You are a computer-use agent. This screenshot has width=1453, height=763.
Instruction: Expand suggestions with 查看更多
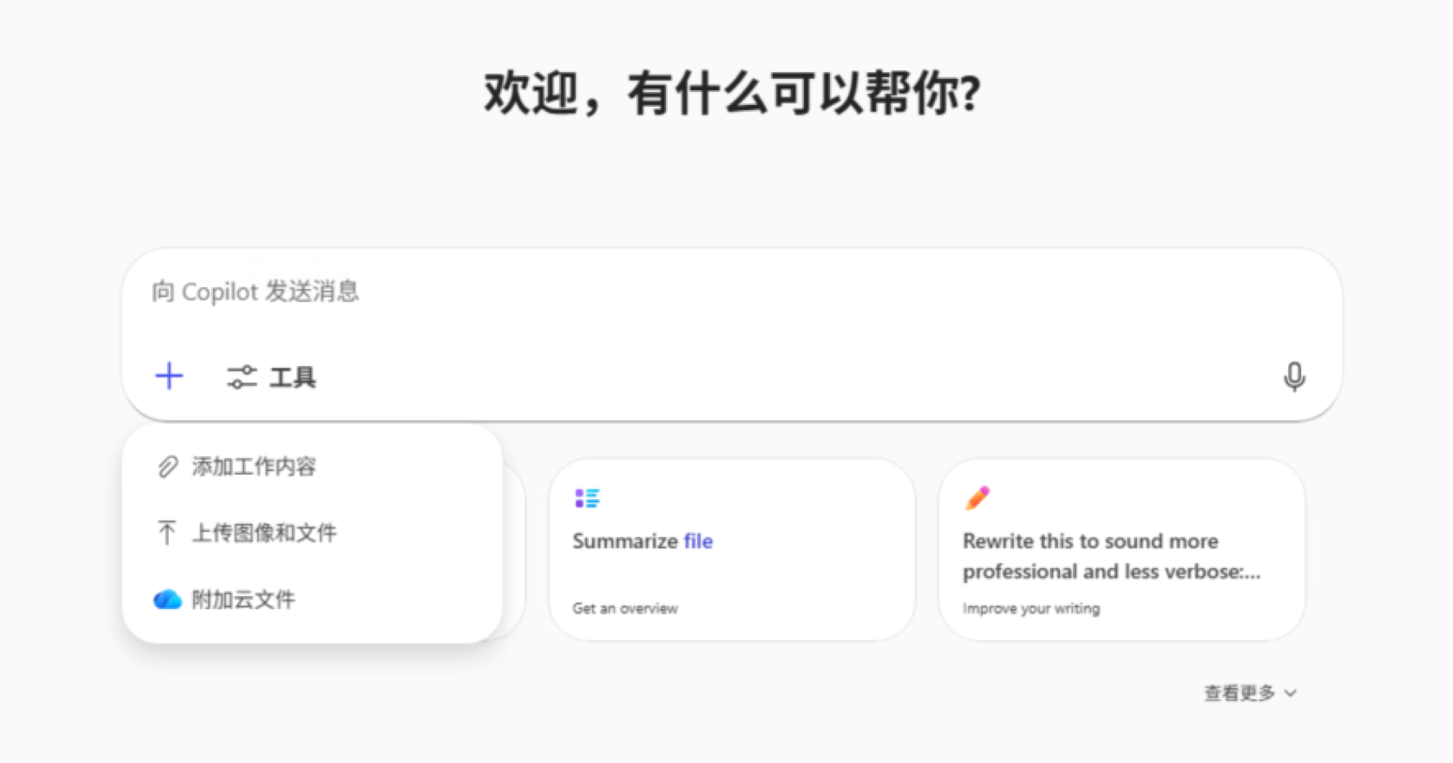(x=1239, y=693)
